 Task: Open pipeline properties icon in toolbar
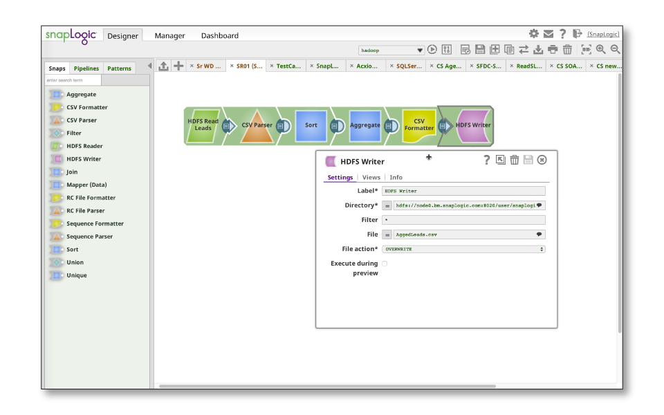(x=465, y=50)
